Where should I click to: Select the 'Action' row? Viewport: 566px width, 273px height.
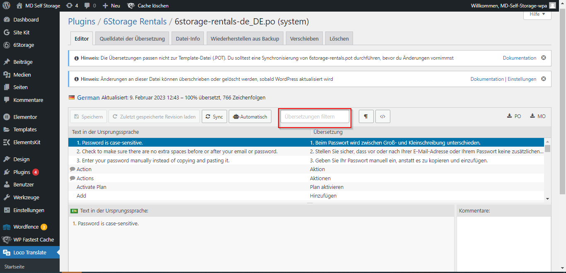[x=306, y=169]
